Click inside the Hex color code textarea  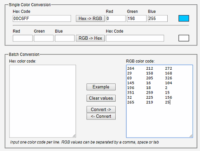(43, 101)
